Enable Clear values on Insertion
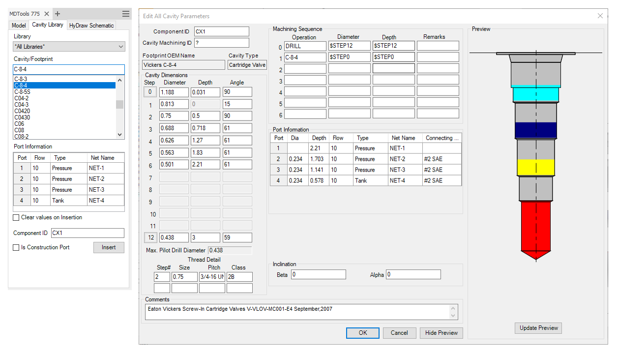 pos(16,217)
